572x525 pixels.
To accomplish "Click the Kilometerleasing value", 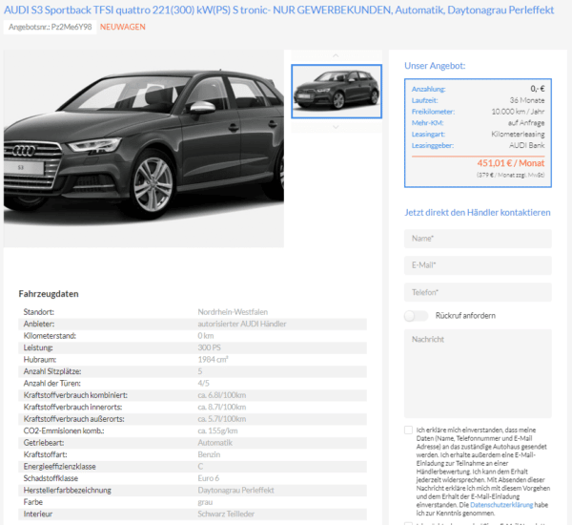I will (518, 134).
